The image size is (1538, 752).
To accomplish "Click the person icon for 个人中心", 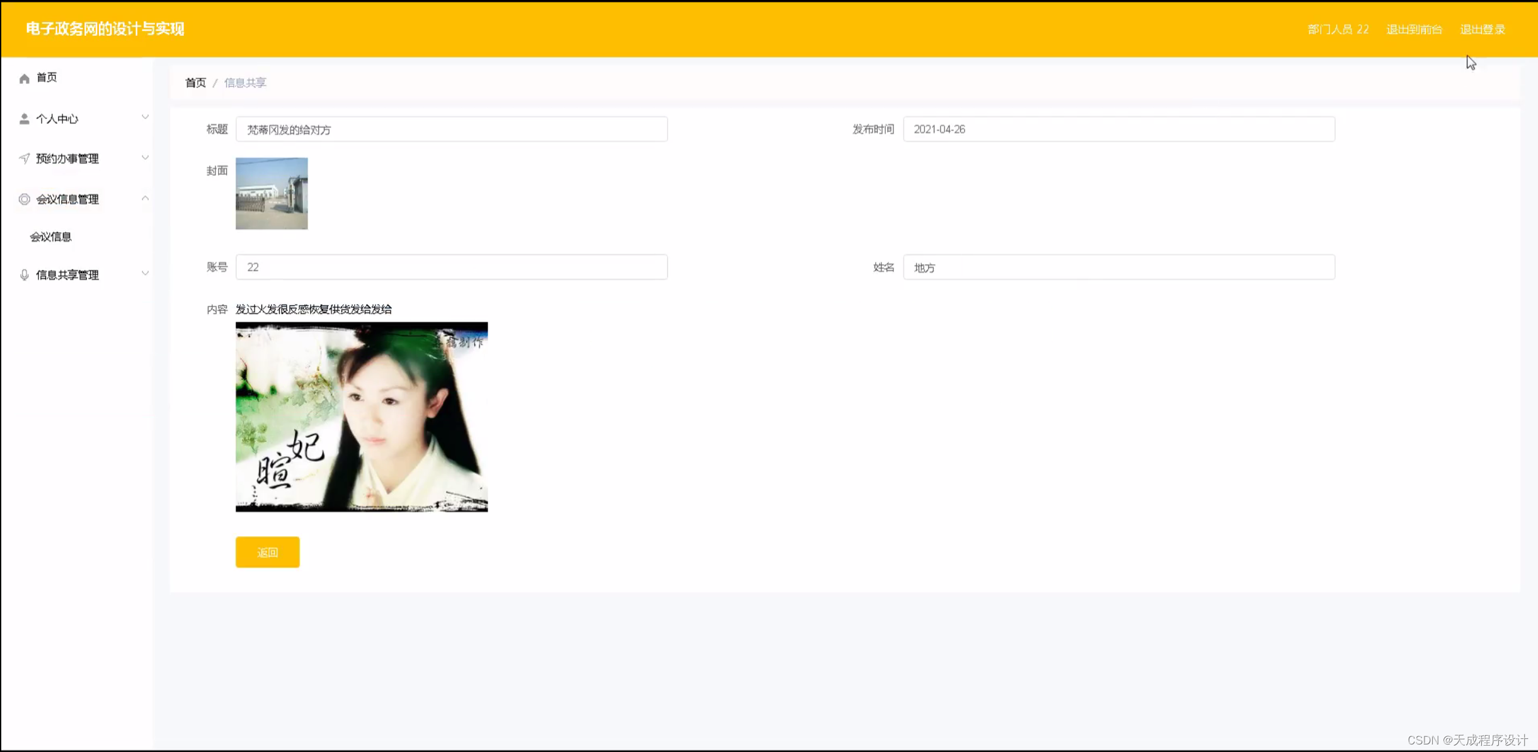I will point(25,119).
